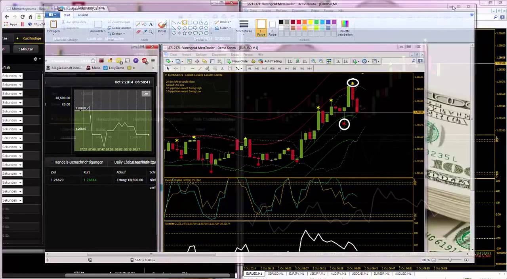This screenshot has width=507, height=279.
Task: Click Paint zoom in plus button
Action: (x=466, y=260)
